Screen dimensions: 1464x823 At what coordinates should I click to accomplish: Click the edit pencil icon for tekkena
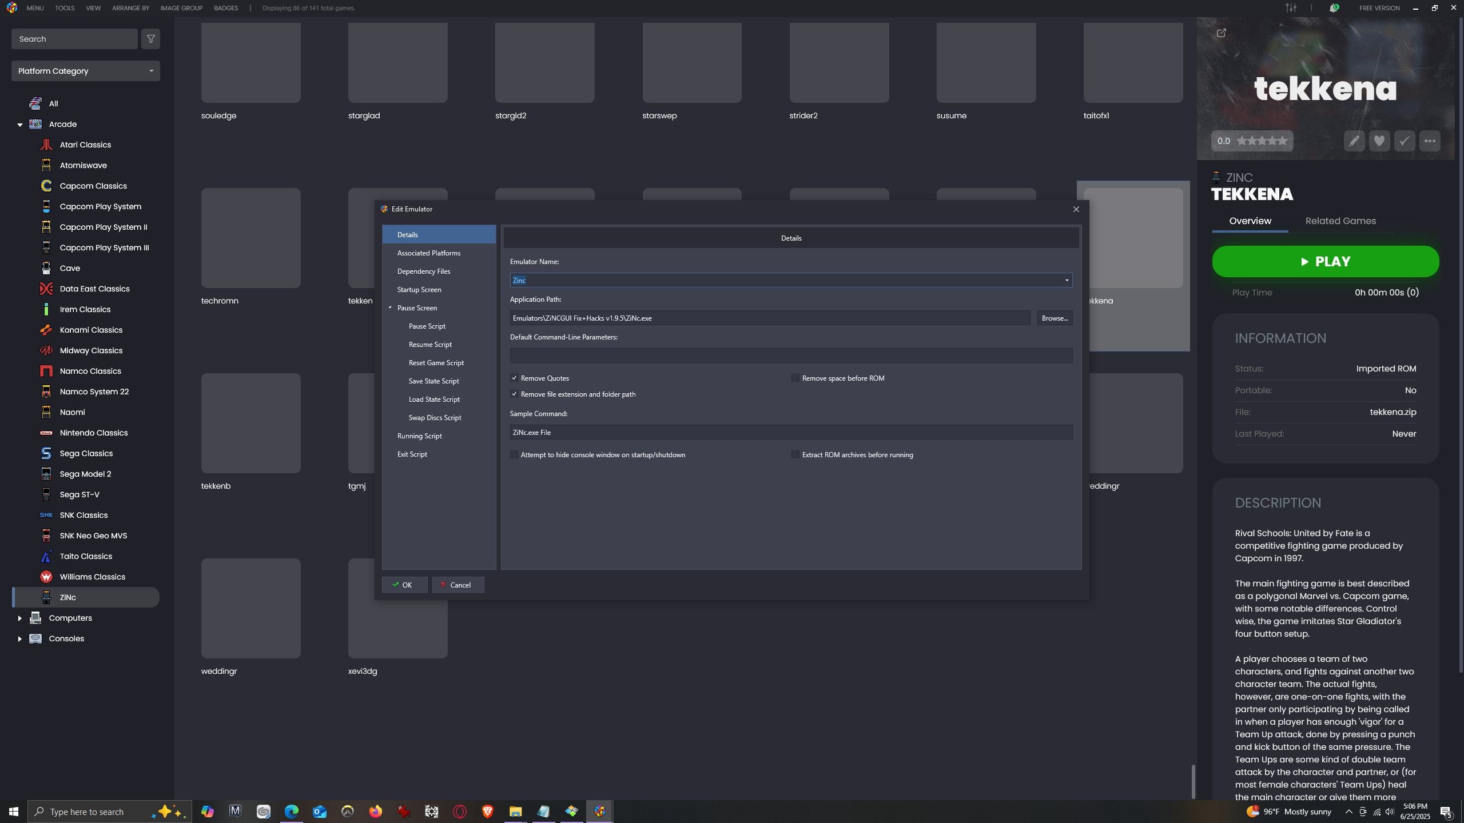1354,141
